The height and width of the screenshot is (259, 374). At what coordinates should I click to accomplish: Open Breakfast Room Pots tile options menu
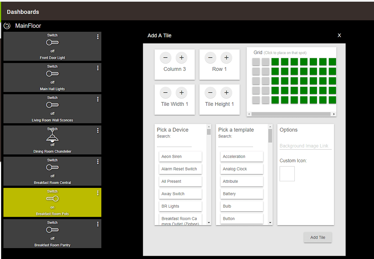[98, 193]
